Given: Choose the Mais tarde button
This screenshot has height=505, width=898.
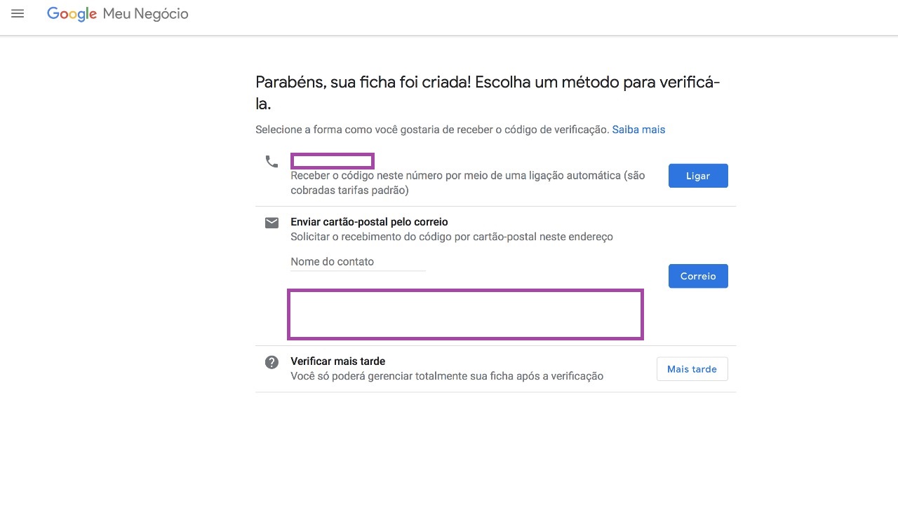Looking at the screenshot, I should pyautogui.click(x=692, y=369).
